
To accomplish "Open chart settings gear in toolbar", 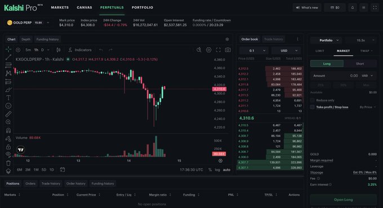I will tap(208, 49).
